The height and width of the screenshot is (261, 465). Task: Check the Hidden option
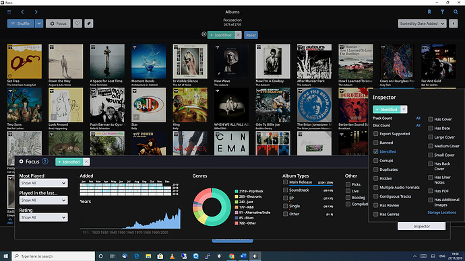[x=376, y=178]
